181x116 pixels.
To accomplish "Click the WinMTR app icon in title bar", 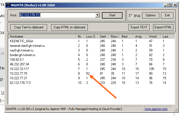I will click(x=8, y=5).
